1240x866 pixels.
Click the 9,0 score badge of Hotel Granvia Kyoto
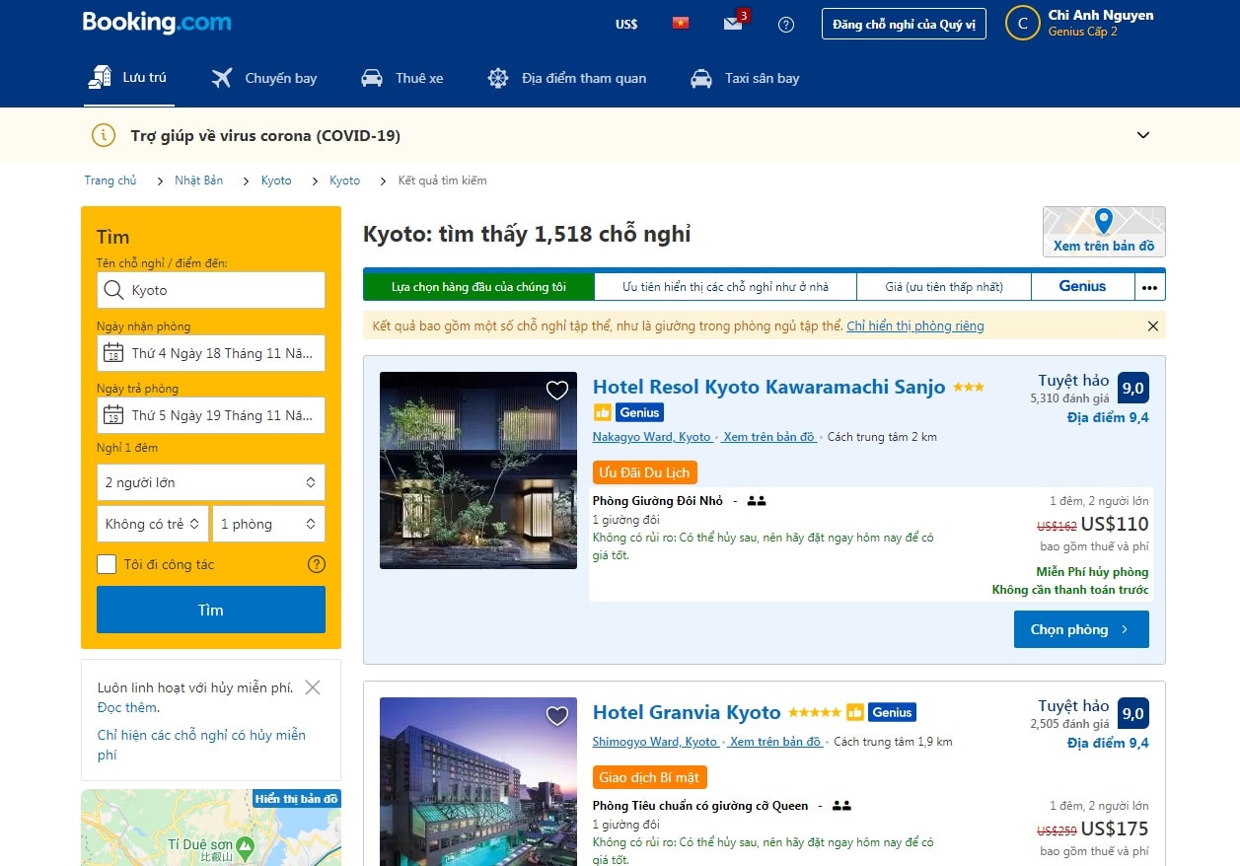tap(1133, 713)
